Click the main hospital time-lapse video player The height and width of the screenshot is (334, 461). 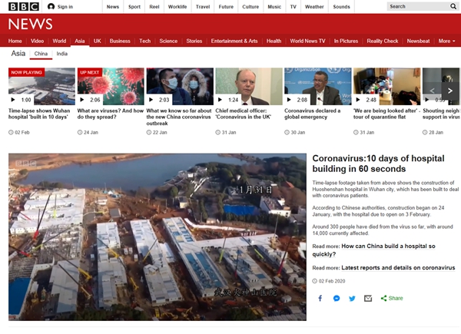click(x=157, y=236)
